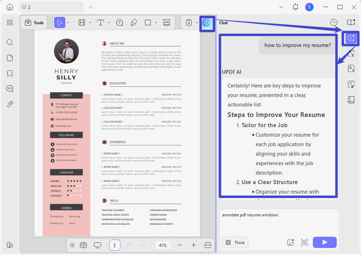The width and height of the screenshot is (361, 255).
Task: Open the translate icon with arrows in right sidebar
Action: (351, 53)
